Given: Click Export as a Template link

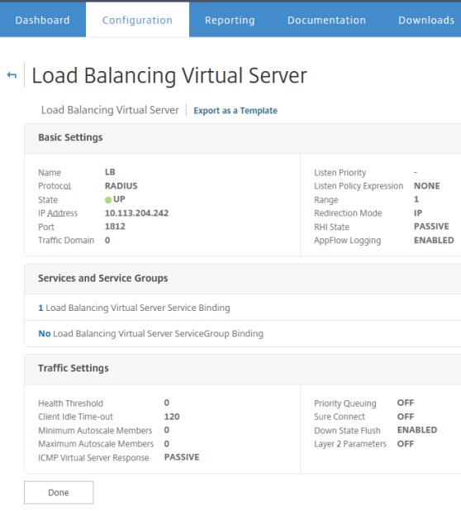Looking at the screenshot, I should coord(235,111).
